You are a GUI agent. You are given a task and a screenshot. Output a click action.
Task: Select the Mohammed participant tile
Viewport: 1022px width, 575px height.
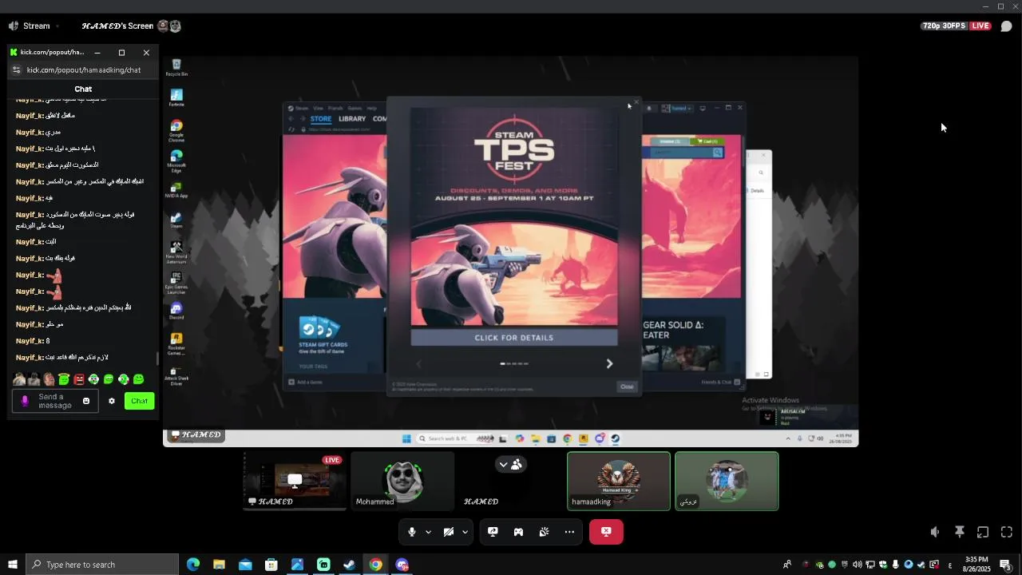pos(402,481)
